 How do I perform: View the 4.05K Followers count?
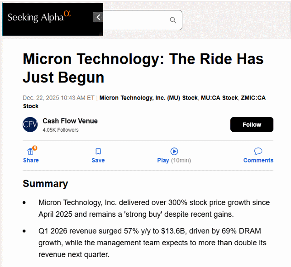(60, 130)
